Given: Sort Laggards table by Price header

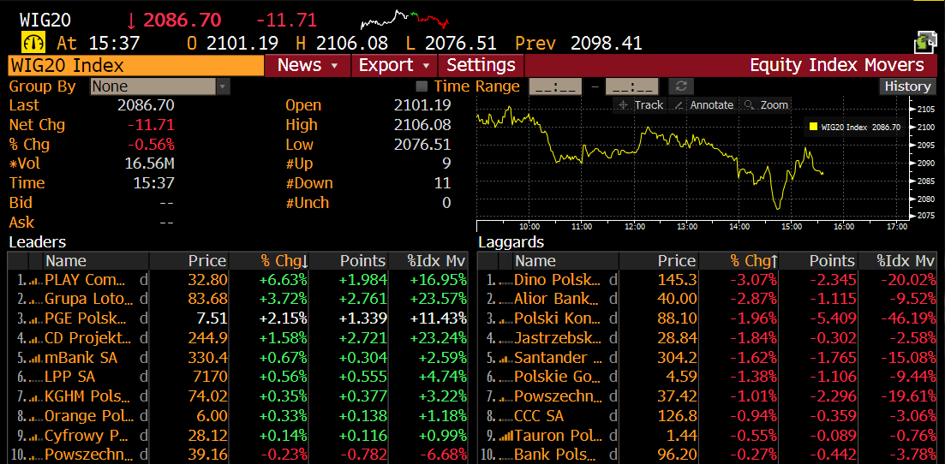Looking at the screenshot, I should [659, 261].
